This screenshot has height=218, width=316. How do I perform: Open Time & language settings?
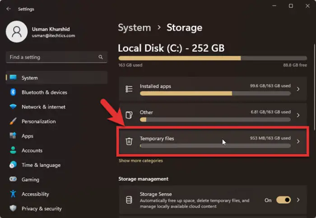56,165
